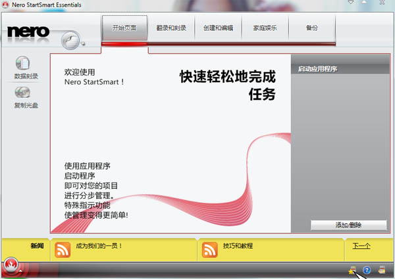Switch to the 开始页面 tab
395x279 pixels.
click(124, 28)
